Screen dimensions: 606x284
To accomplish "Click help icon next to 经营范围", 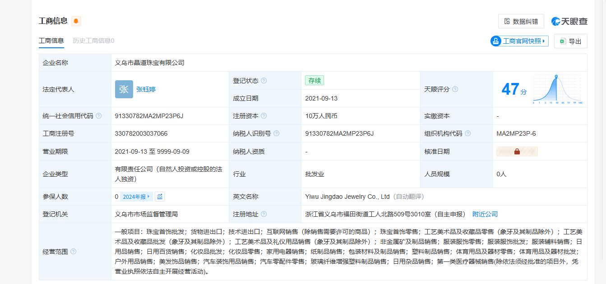I will coord(74,252).
